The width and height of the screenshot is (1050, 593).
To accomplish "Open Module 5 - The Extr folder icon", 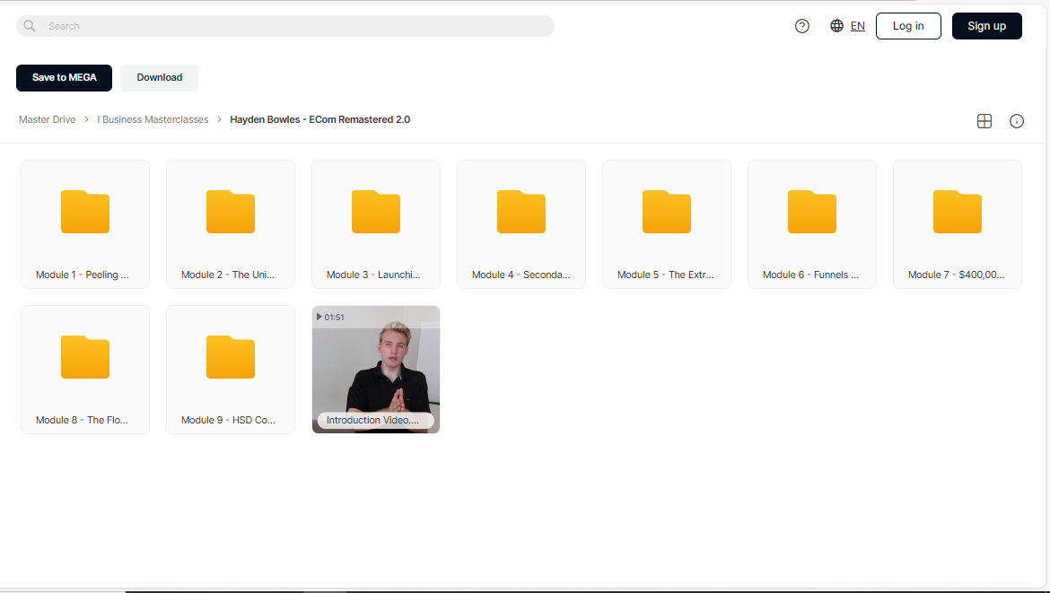I will point(666,212).
